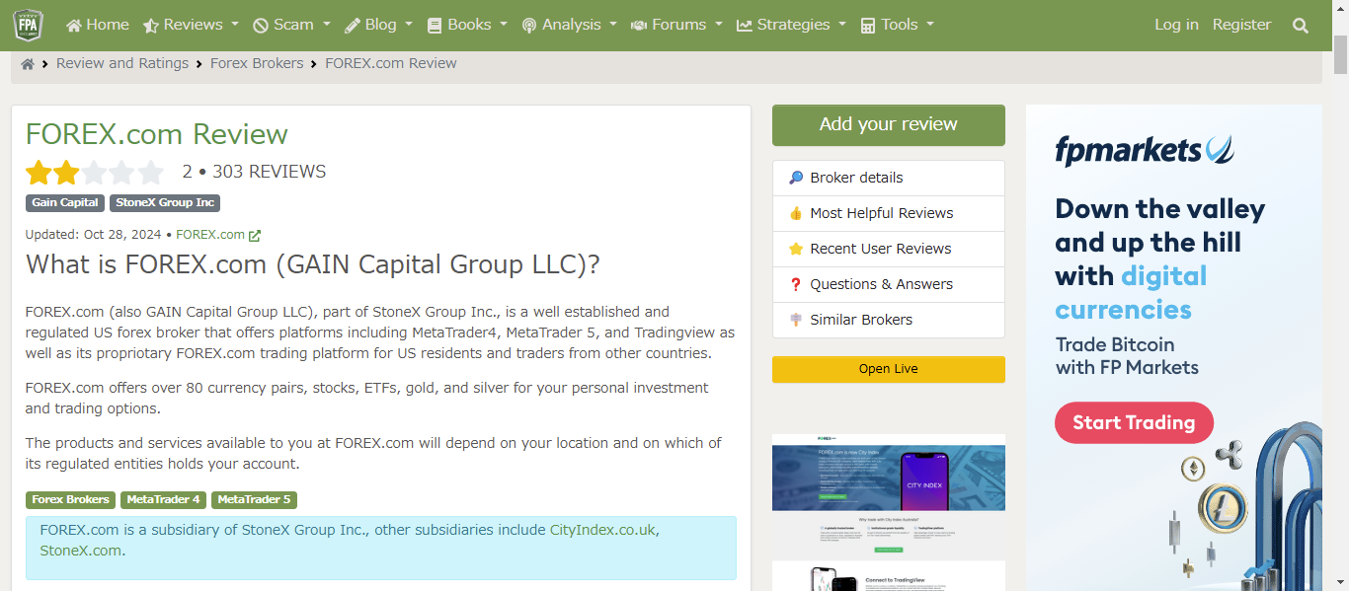
Task: Open the Forums menu
Action: click(x=676, y=25)
